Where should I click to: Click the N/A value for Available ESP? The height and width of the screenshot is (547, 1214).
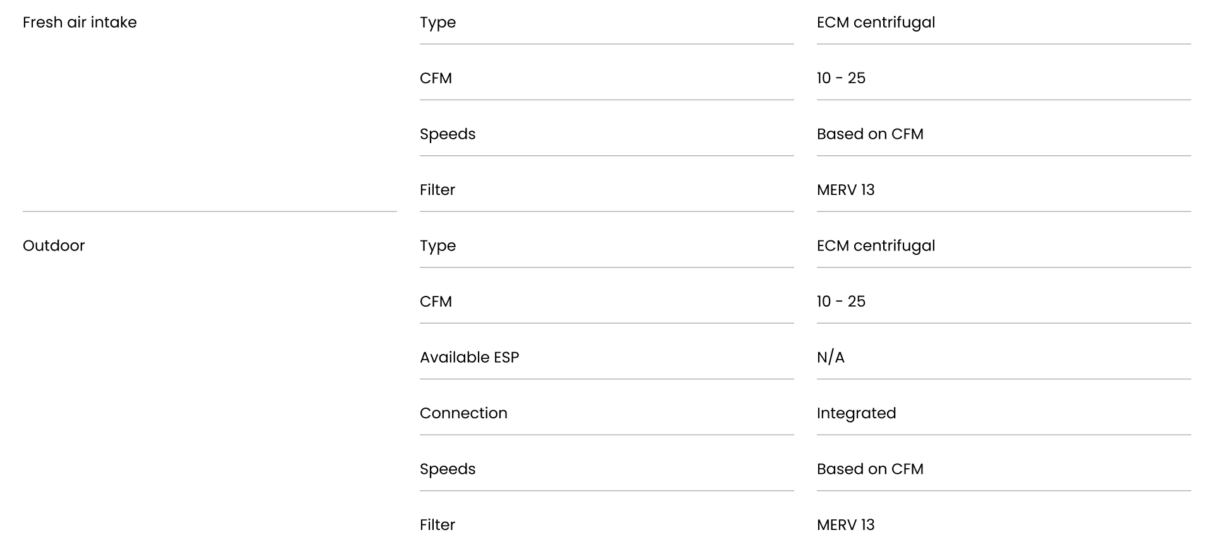(x=830, y=357)
